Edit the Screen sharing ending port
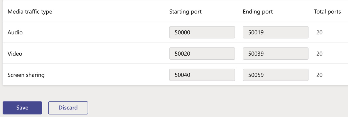Image resolution: width=348 pixels, height=117 pixels. 276,75
